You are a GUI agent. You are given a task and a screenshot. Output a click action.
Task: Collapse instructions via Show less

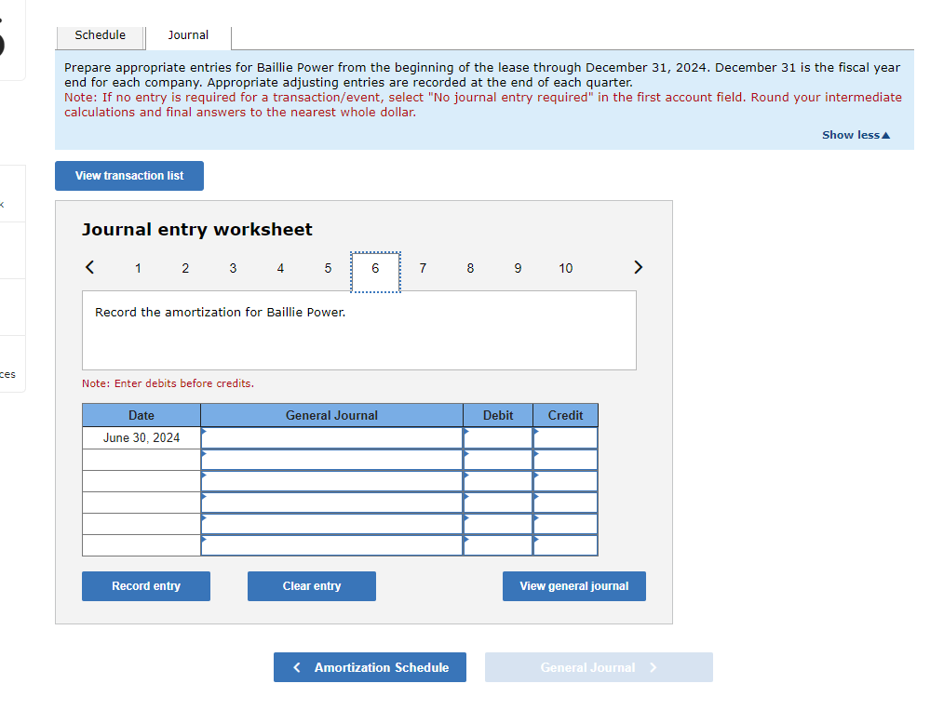(x=855, y=134)
